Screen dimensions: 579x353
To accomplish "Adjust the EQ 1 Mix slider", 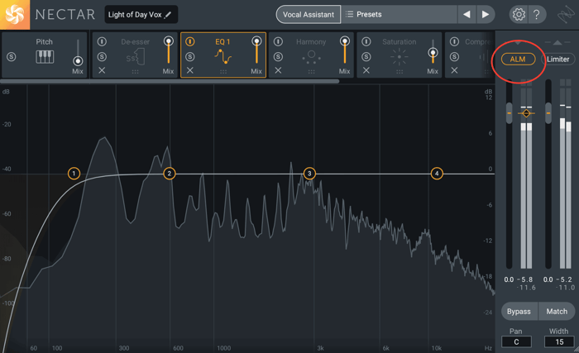I will pos(256,41).
